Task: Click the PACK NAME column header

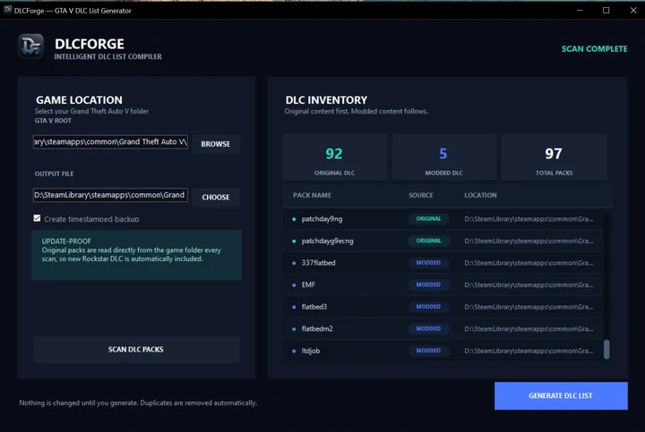Action: click(313, 196)
